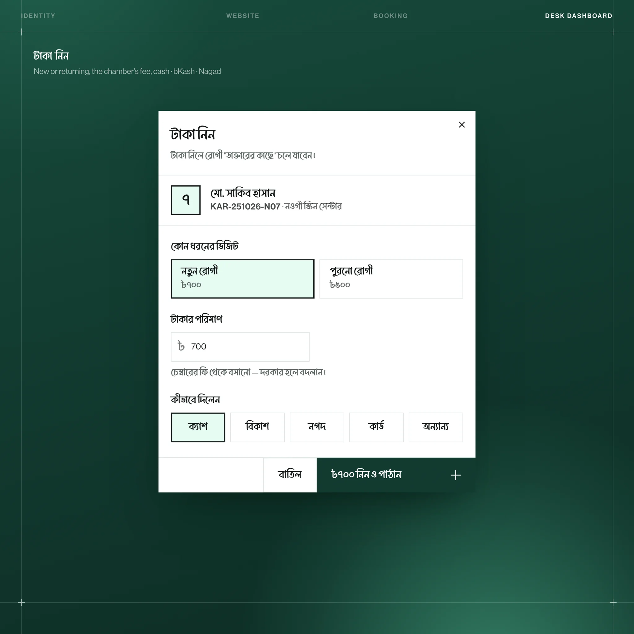Image resolution: width=634 pixels, height=634 pixels.
Task: Click the কীভাবে দিলেন label
Action: click(x=195, y=399)
